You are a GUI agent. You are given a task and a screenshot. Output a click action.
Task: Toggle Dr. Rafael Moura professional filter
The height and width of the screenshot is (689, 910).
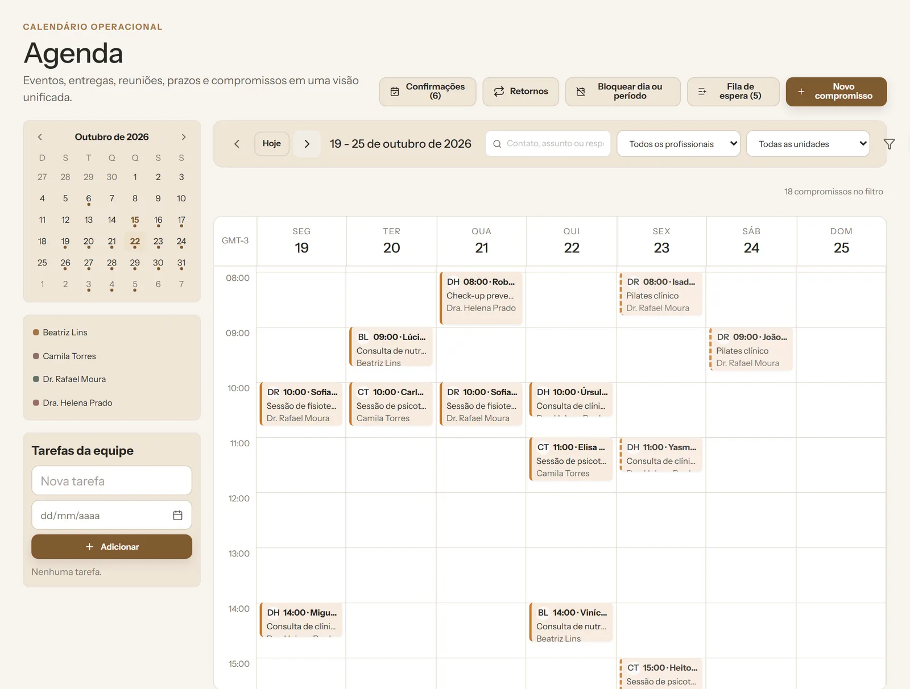pos(69,379)
